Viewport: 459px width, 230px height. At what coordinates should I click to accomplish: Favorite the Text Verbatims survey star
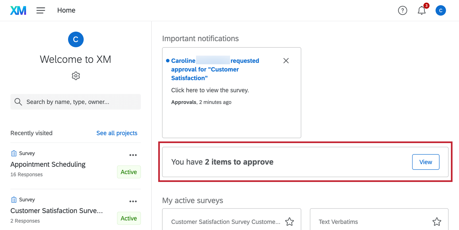pyautogui.click(x=437, y=222)
